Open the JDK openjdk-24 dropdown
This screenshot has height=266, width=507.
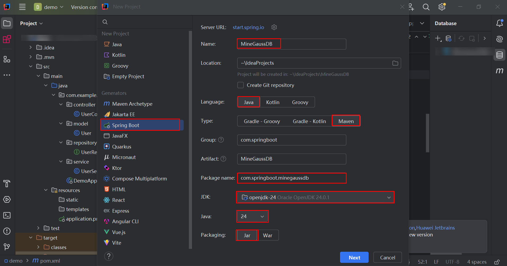[x=315, y=197]
